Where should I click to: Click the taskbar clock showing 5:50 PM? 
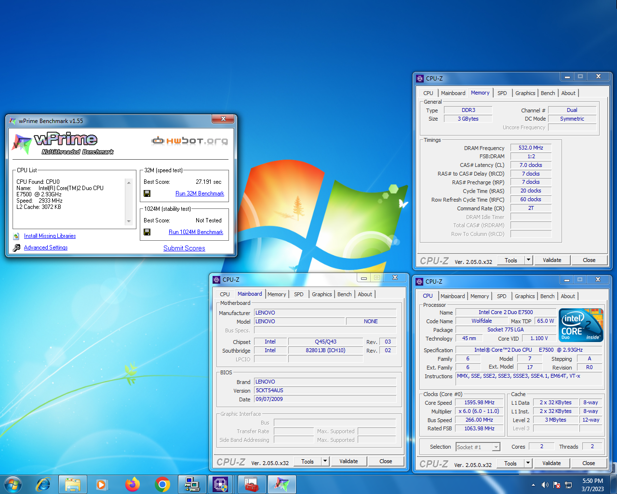pyautogui.click(x=592, y=485)
